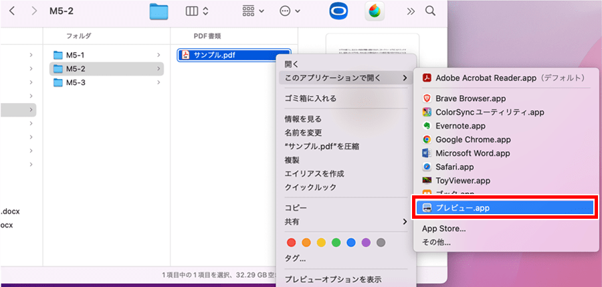The image size is (602, 287).
Task: Click the blue folder icon in toolbar
Action: (159, 11)
